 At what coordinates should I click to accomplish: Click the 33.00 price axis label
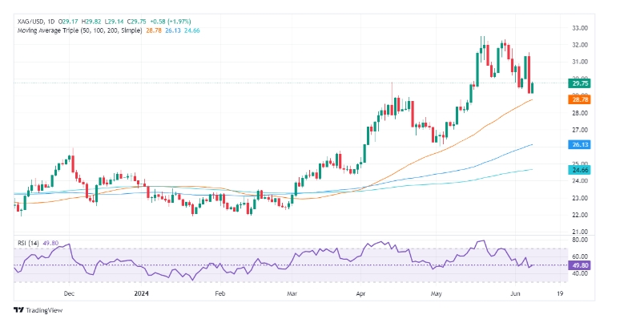click(580, 28)
